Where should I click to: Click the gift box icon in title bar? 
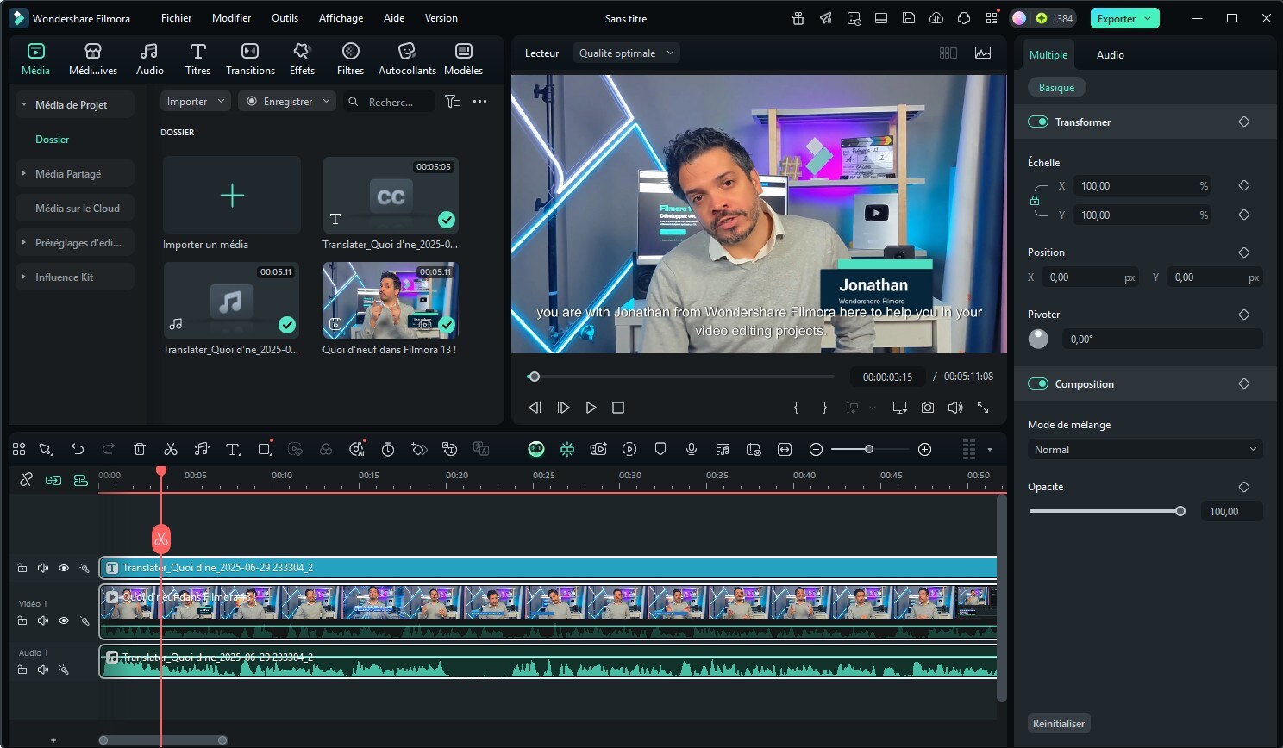click(x=798, y=18)
